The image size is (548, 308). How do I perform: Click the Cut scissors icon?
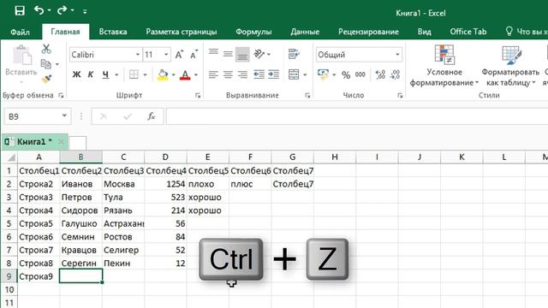pyautogui.click(x=46, y=49)
